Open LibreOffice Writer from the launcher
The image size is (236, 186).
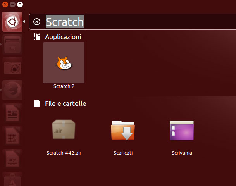(x=12, y=113)
